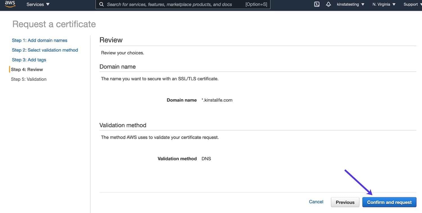
Task: Click Confirm and request
Action: (389, 202)
